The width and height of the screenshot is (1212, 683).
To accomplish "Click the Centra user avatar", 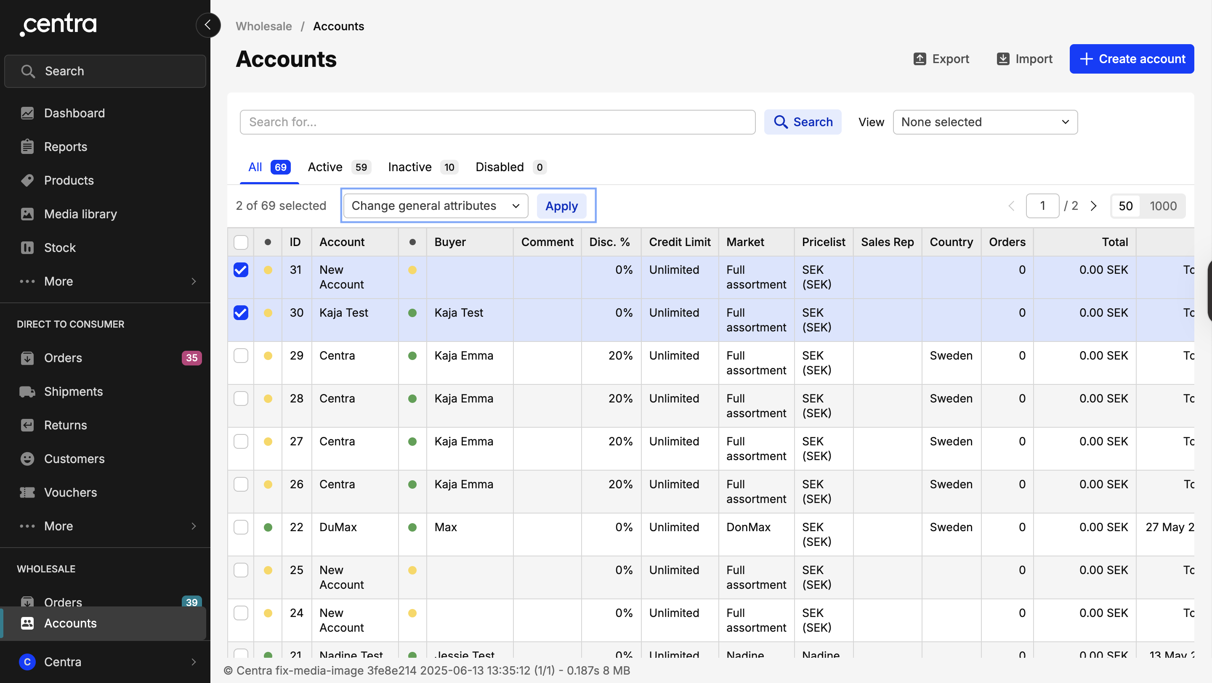I will [27, 662].
